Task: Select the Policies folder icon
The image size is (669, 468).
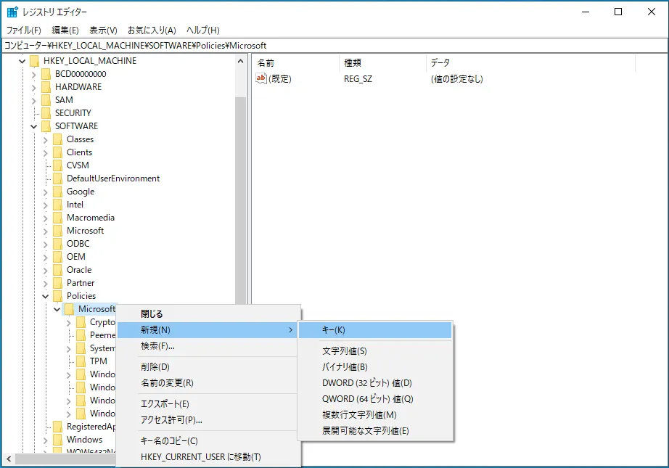Action: pos(57,296)
